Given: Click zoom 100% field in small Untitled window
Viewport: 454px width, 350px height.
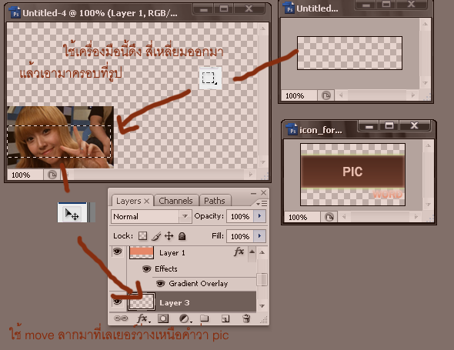Looking at the screenshot, I should [299, 95].
